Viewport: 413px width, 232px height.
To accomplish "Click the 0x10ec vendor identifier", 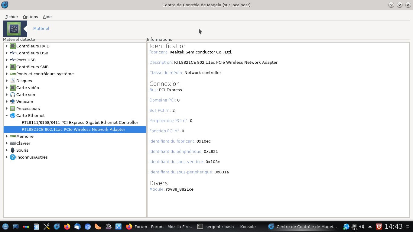I will 203,141.
